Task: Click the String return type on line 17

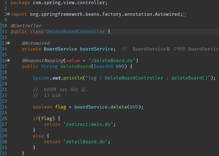Action: pos(49,66)
